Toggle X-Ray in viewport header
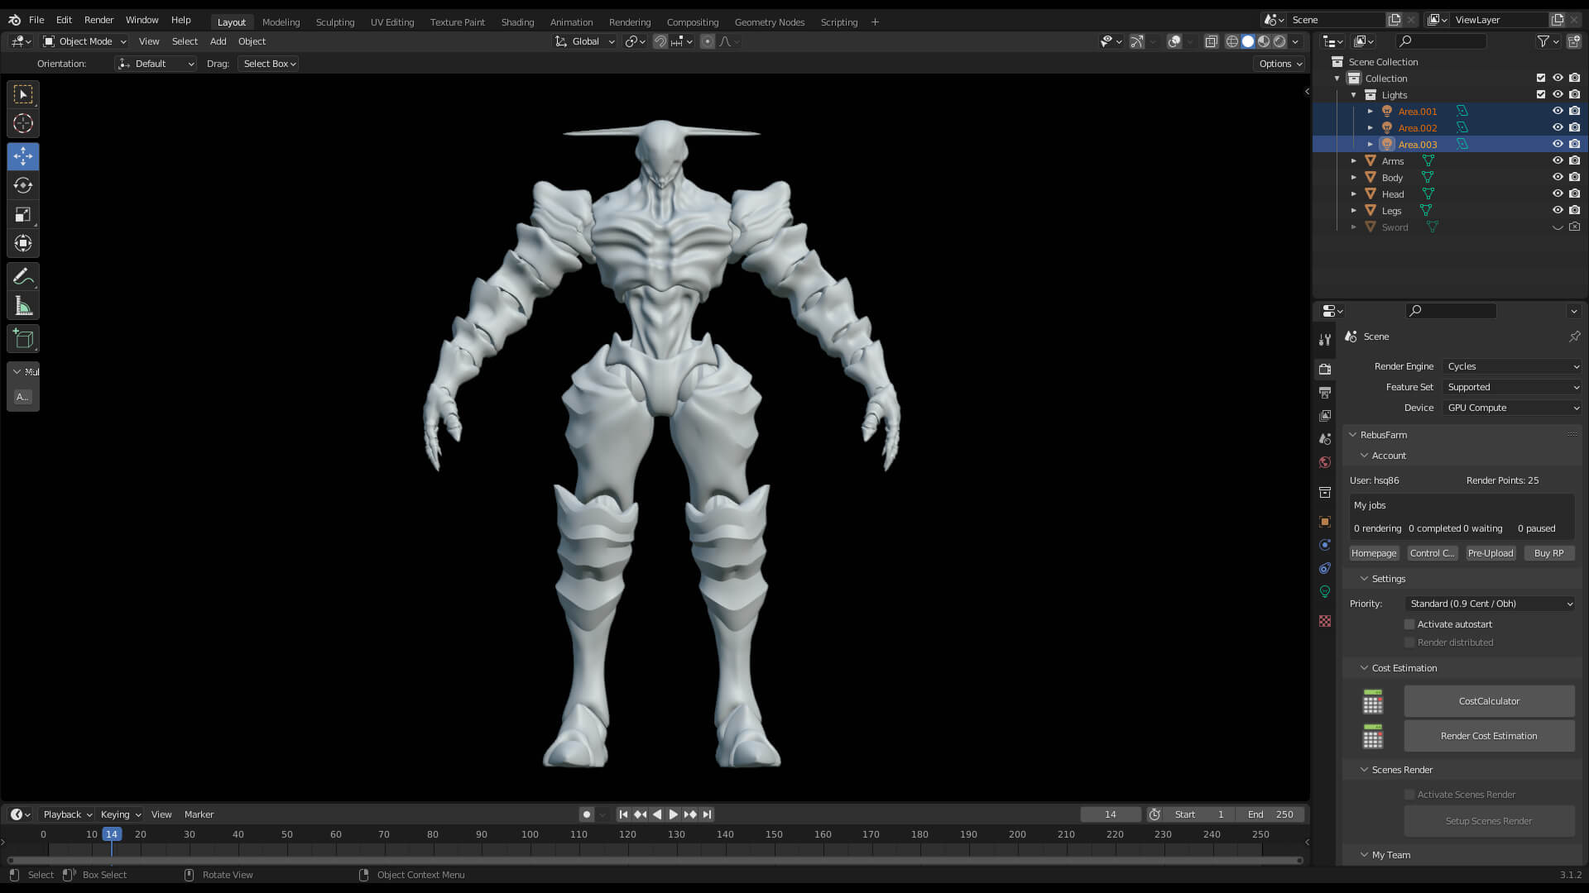The width and height of the screenshot is (1589, 893). (1212, 41)
